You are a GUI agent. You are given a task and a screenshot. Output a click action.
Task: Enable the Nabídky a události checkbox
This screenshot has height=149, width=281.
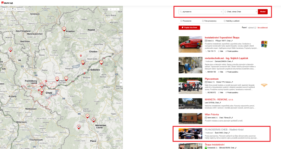(x=224, y=21)
